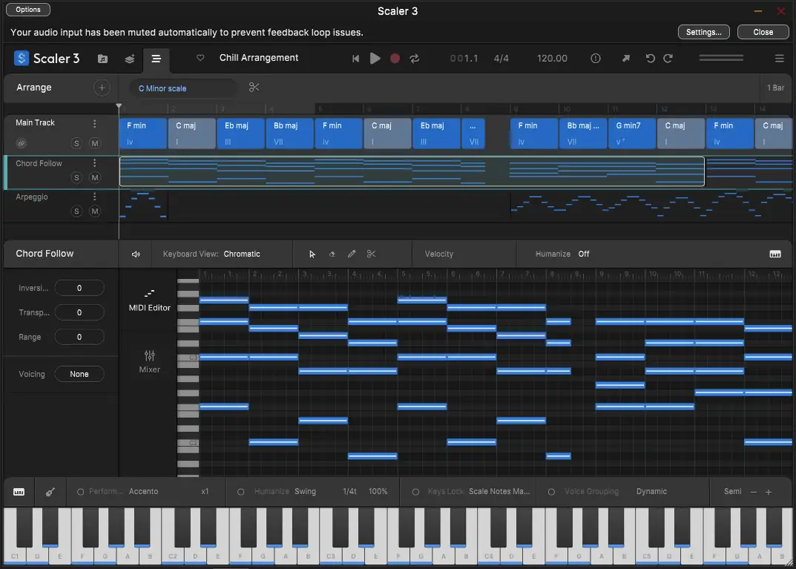Click the heart favorite icon near Chill Arrangement
The width and height of the screenshot is (796, 569).
click(200, 58)
